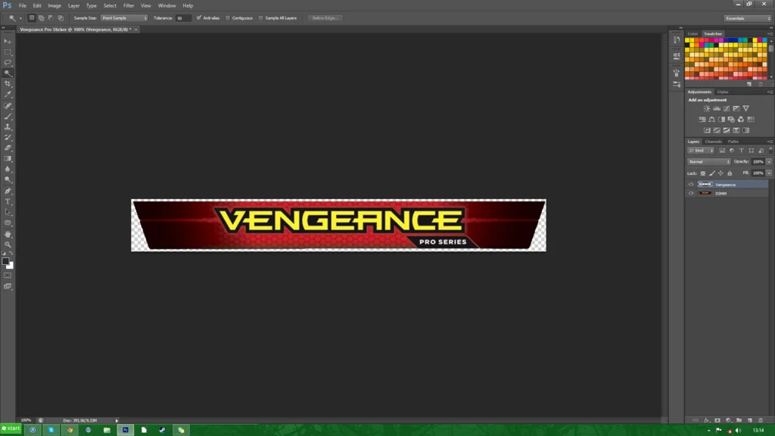Select the Brush tool
775x436 pixels.
[8, 117]
